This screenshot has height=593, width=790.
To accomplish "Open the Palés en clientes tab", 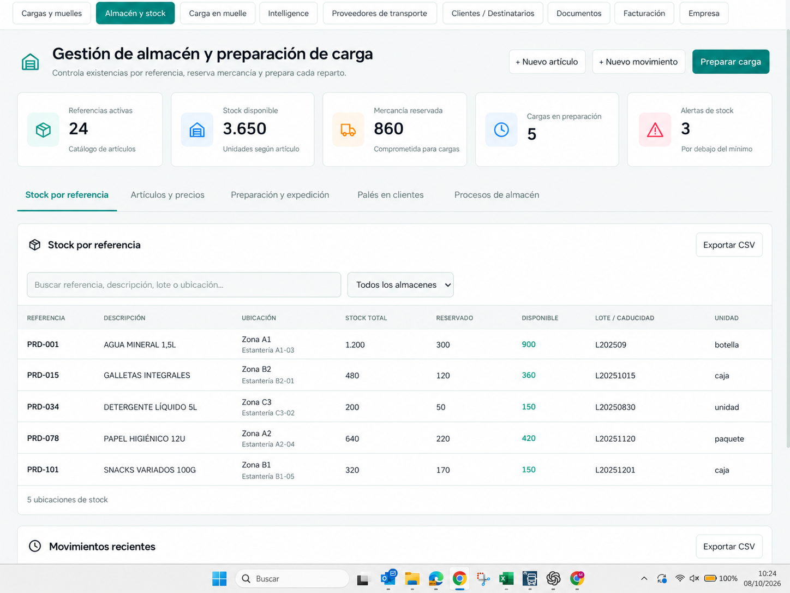I will [391, 195].
